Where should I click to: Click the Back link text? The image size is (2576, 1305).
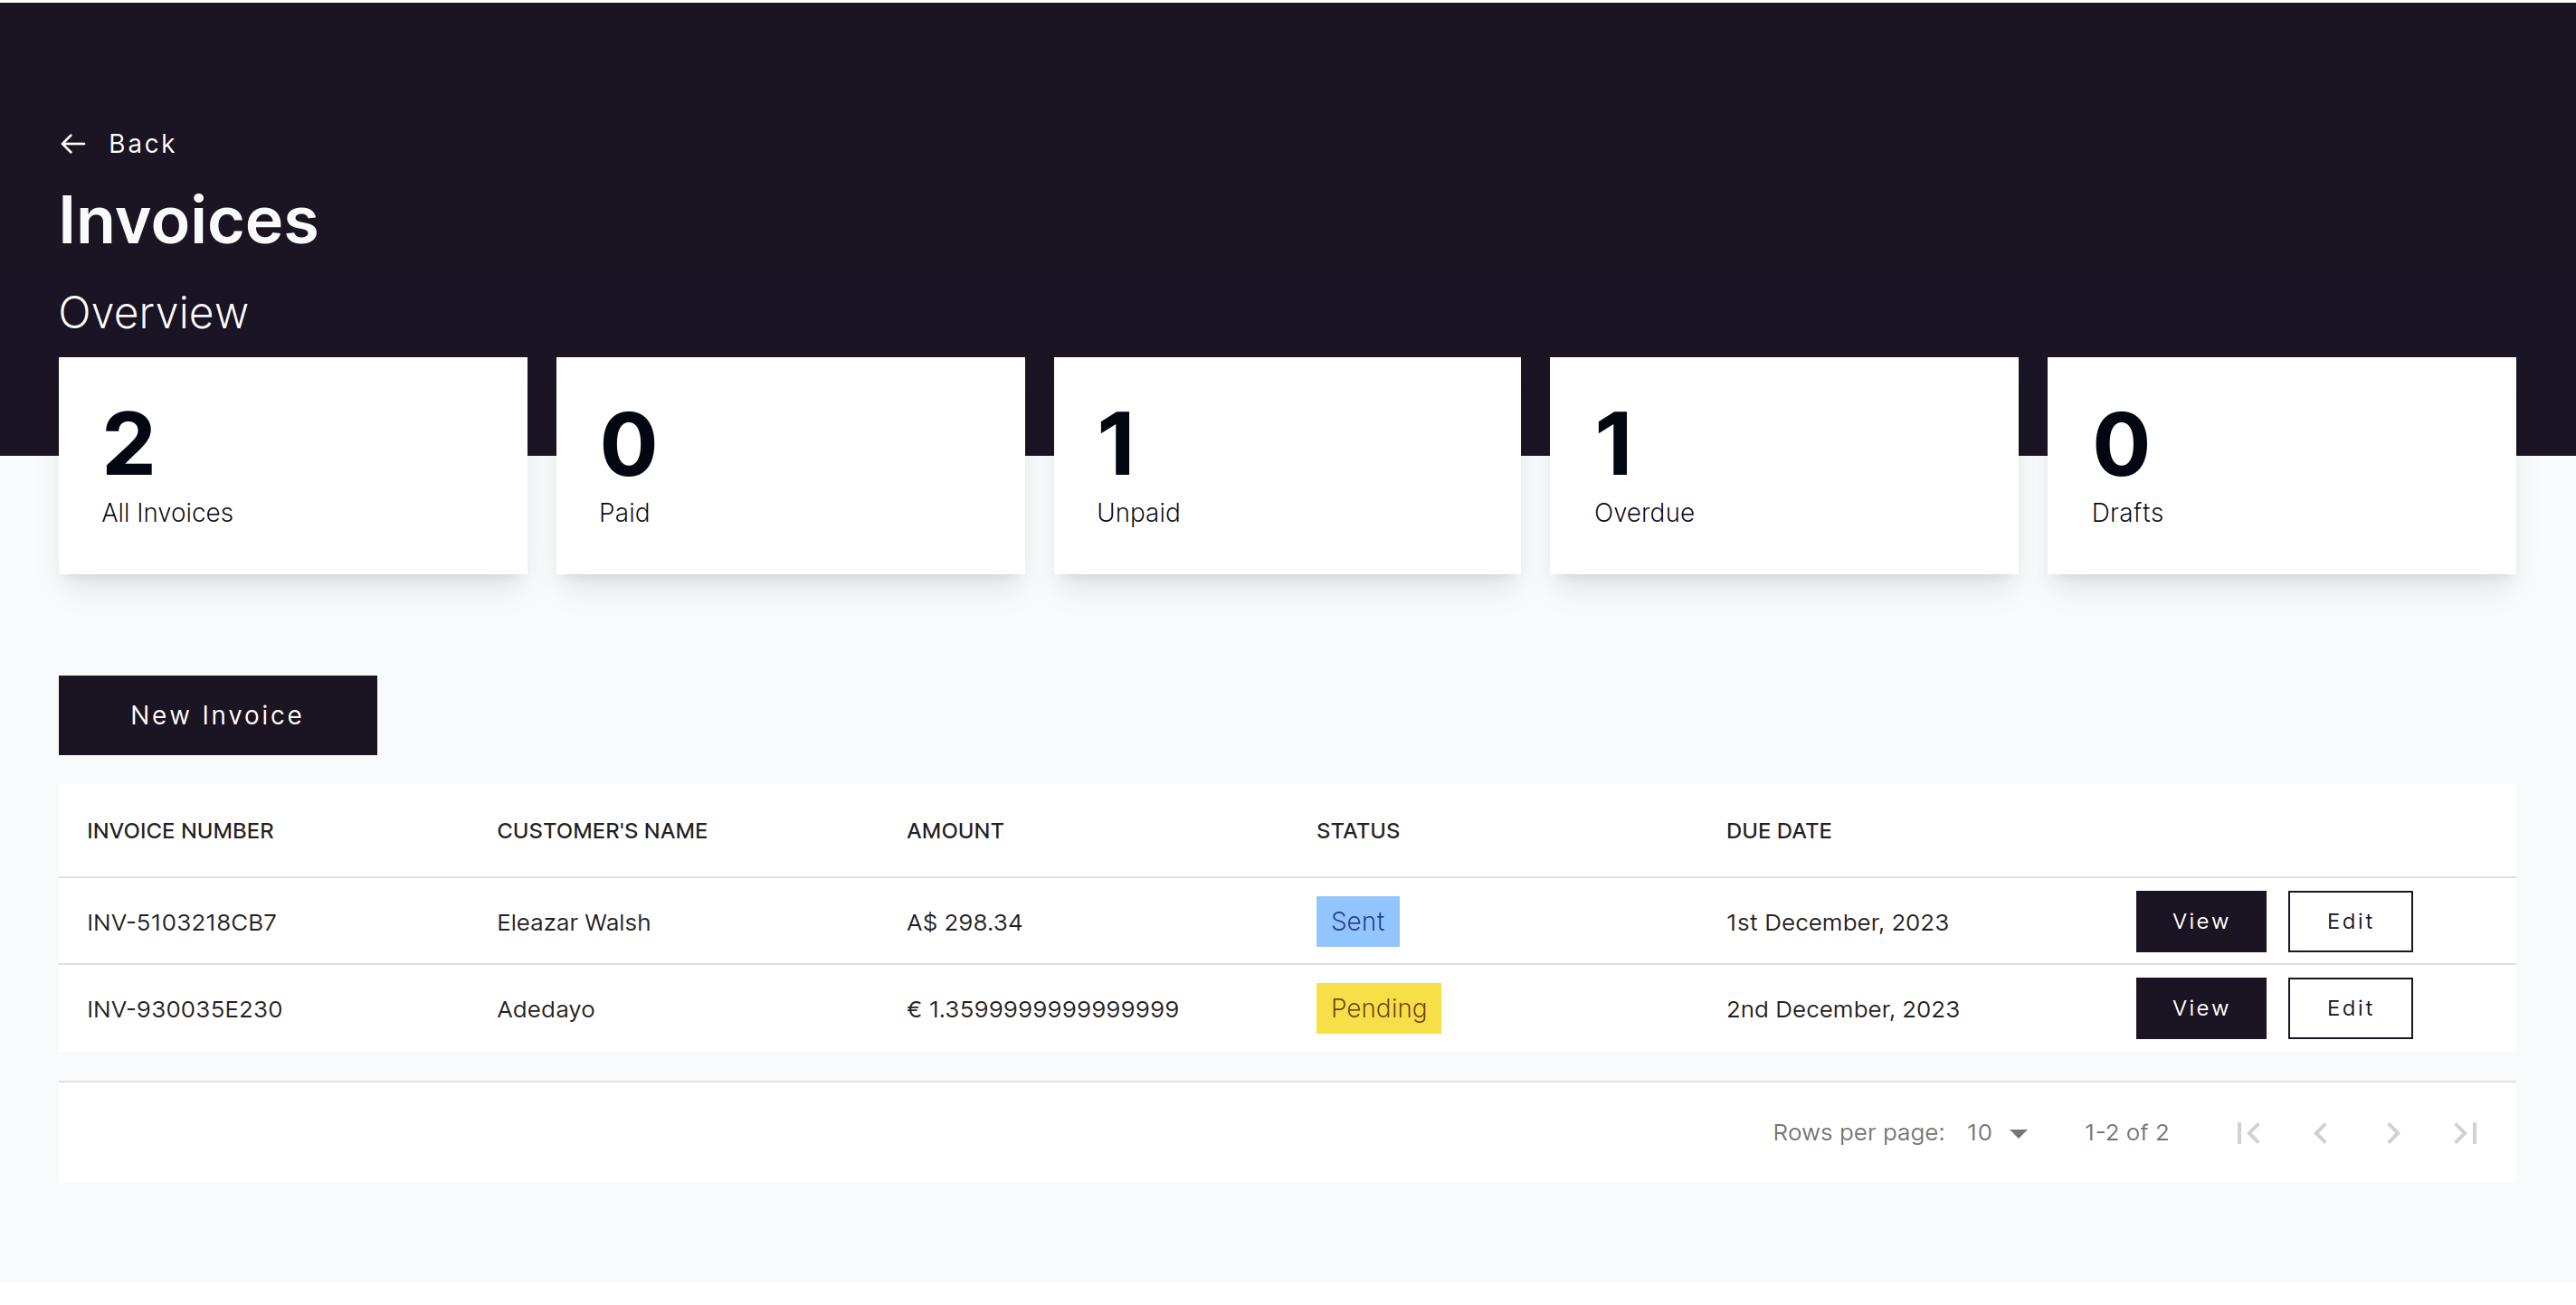click(x=142, y=144)
